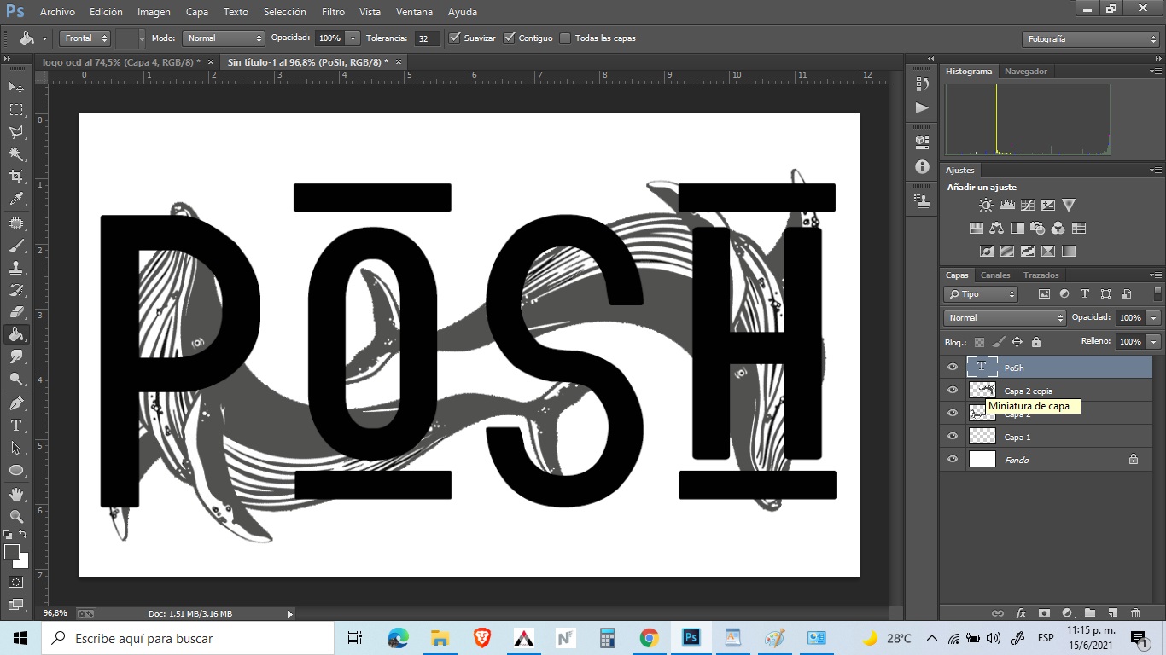1166x655 pixels.
Task: Create a new layer group folder
Action: [x=1090, y=612]
